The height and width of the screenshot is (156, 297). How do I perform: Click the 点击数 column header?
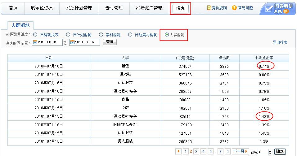click(x=224, y=58)
